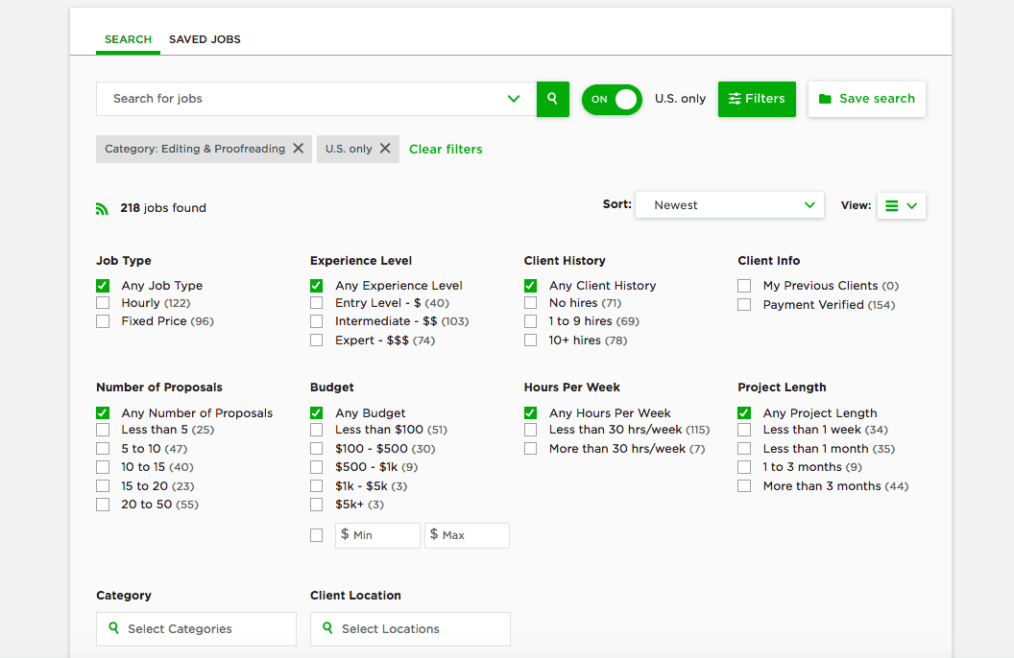Enable the Payment Verified filter

744,304
